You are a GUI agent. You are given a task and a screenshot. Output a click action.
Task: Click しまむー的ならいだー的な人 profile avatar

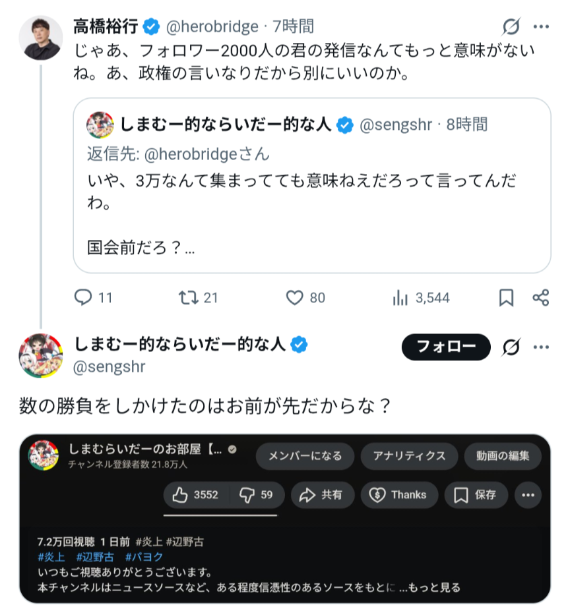tap(40, 355)
